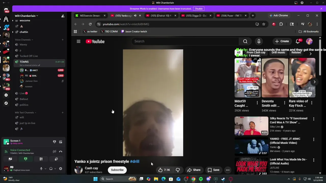Open headphone output options arrow
Viewport: 326px width, 183px height.
[x=55, y=169]
